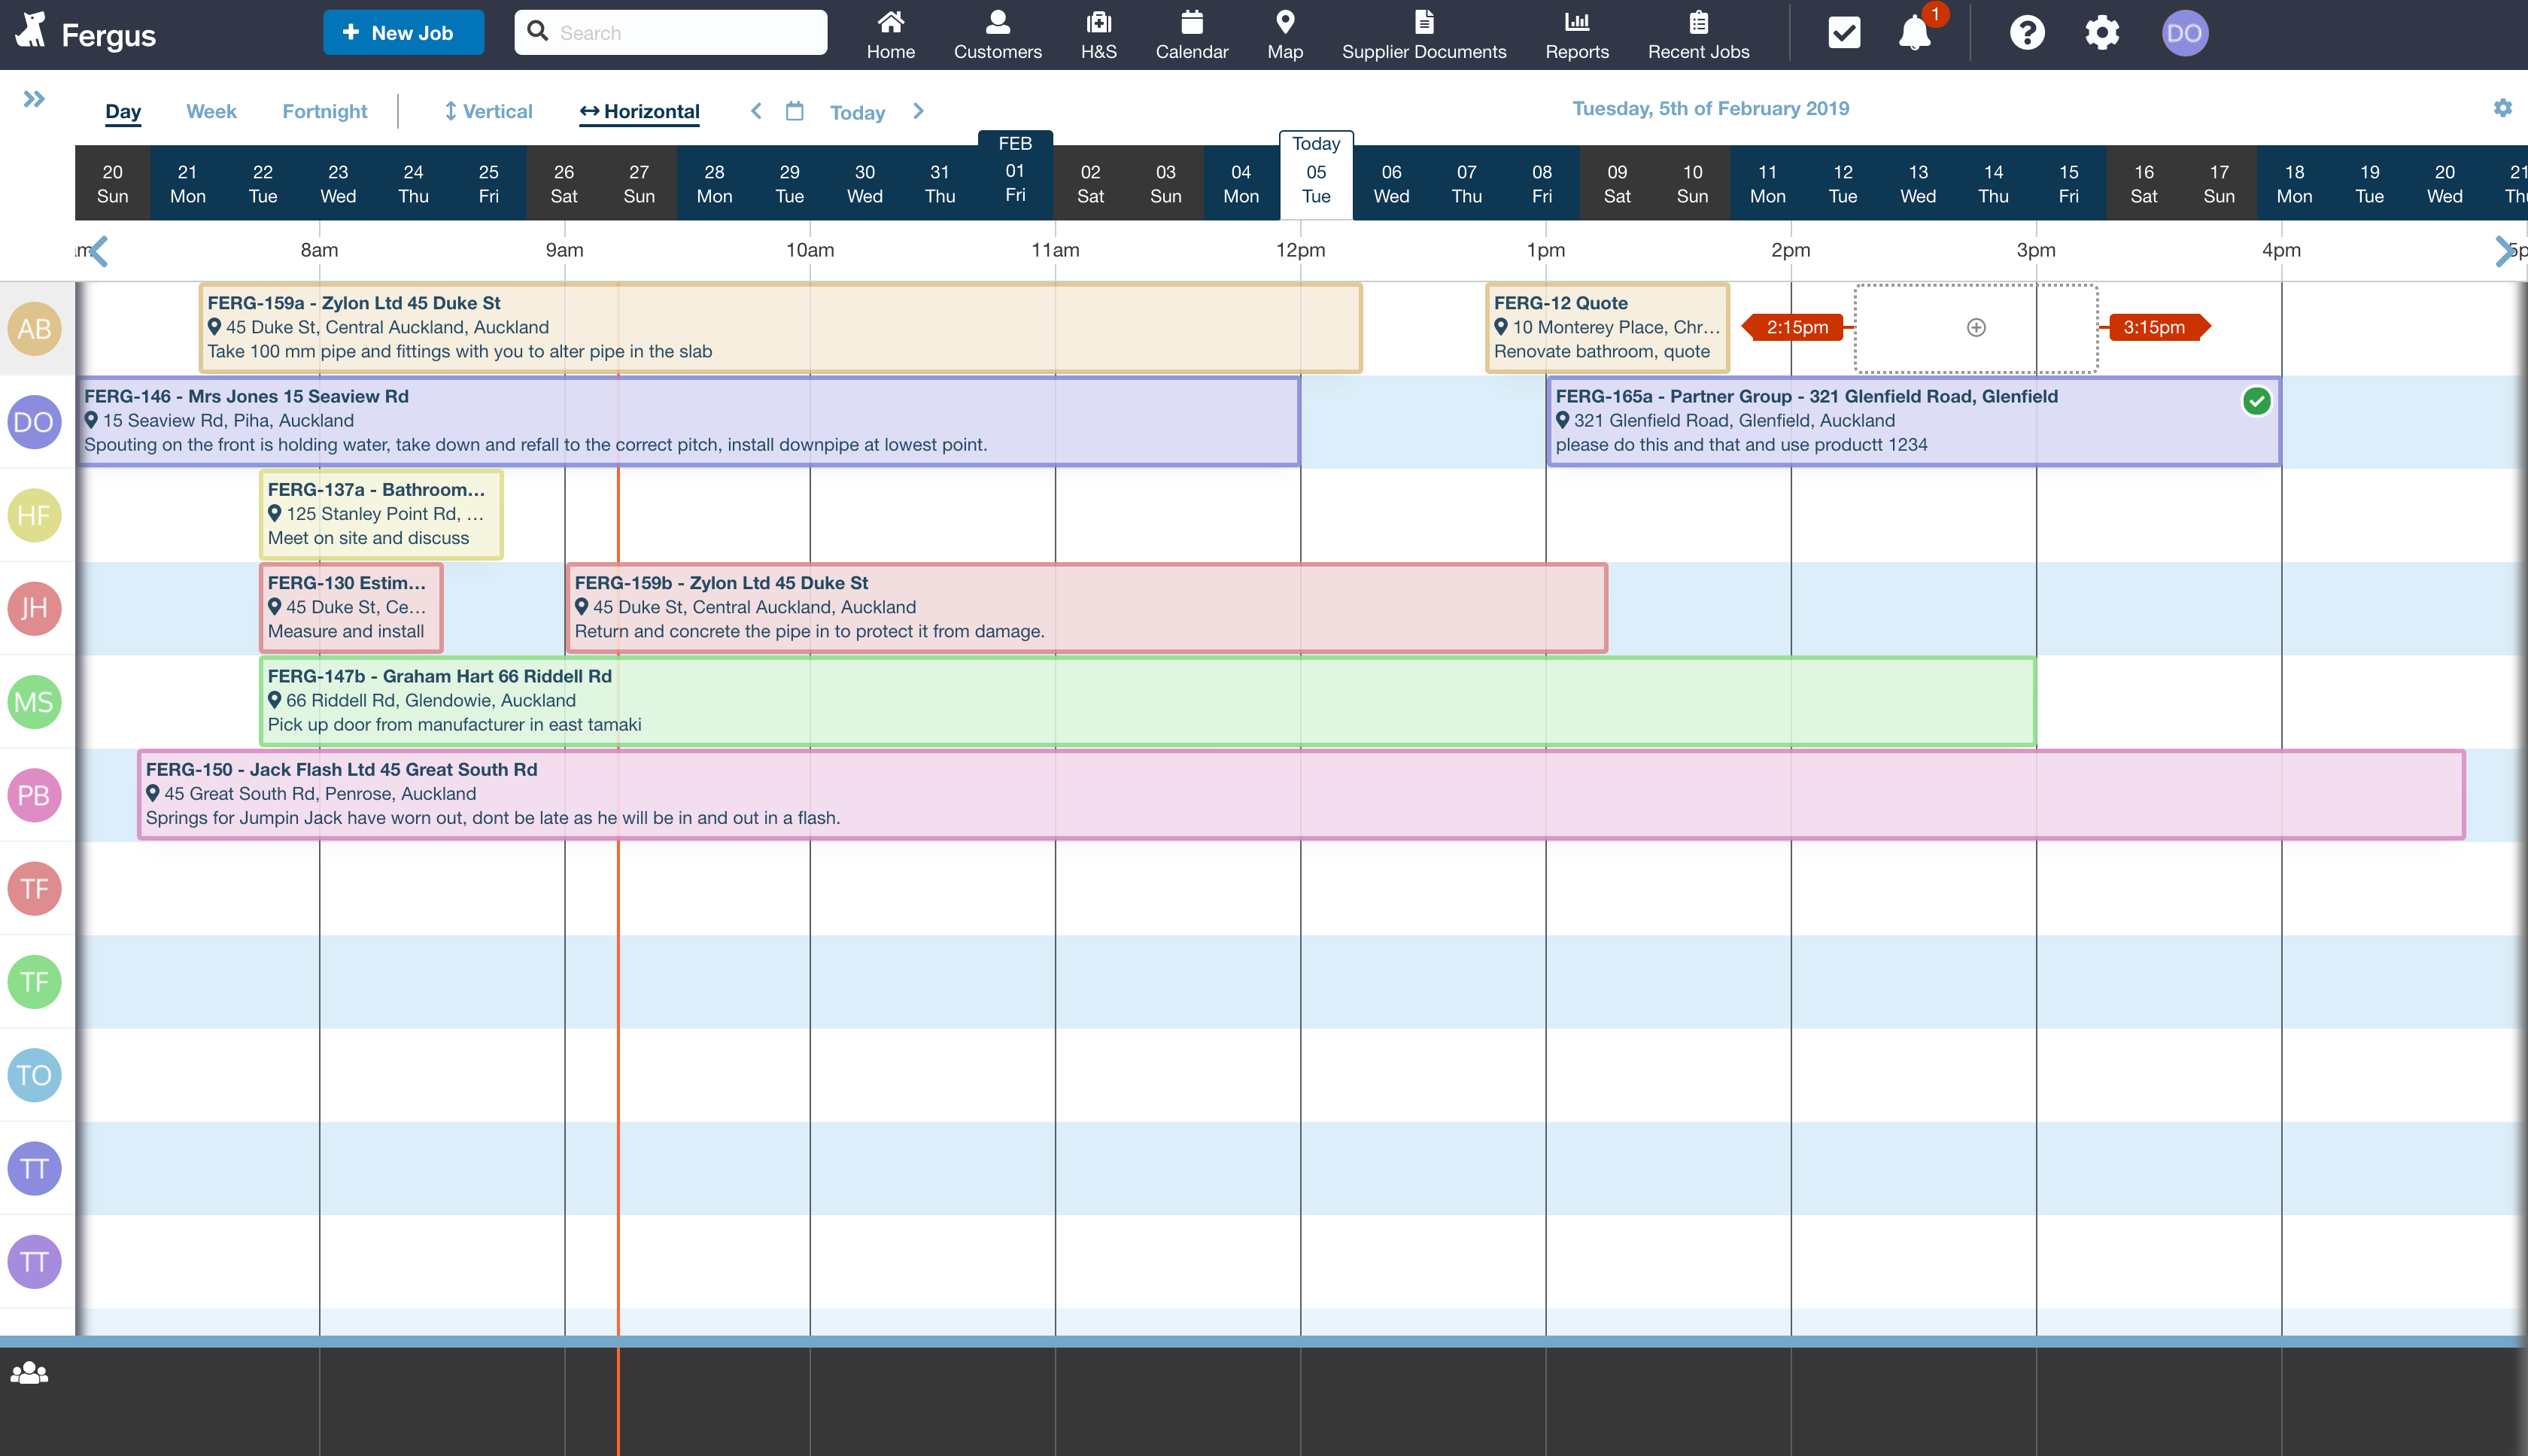The image size is (2528, 1456).
Task: Open the settings gear in top navigation
Action: [2101, 33]
